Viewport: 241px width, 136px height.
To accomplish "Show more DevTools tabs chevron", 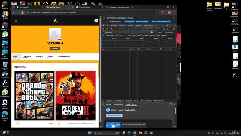I will click(x=155, y=26).
